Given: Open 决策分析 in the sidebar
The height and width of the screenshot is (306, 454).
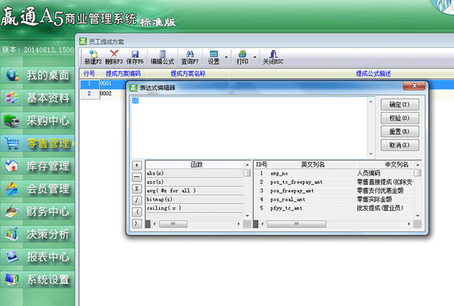Looking at the screenshot, I should [x=37, y=234].
